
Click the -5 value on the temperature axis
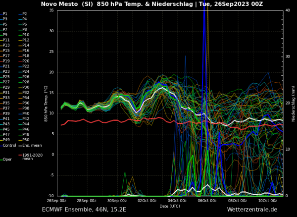pyautogui.click(x=52, y=175)
